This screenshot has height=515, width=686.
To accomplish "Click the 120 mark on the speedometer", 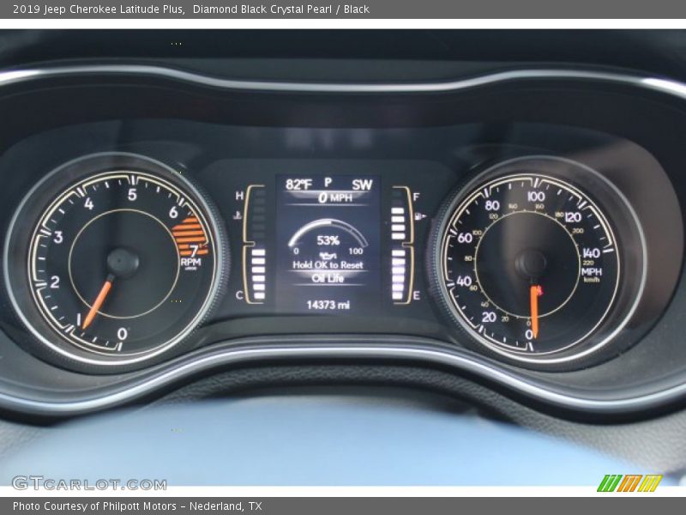I will pos(573,217).
